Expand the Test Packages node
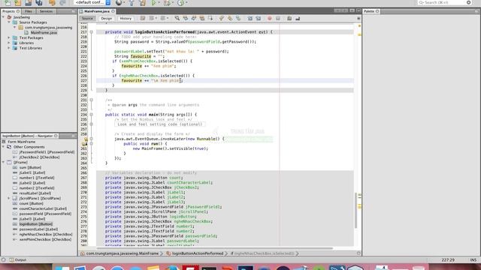 (9, 37)
